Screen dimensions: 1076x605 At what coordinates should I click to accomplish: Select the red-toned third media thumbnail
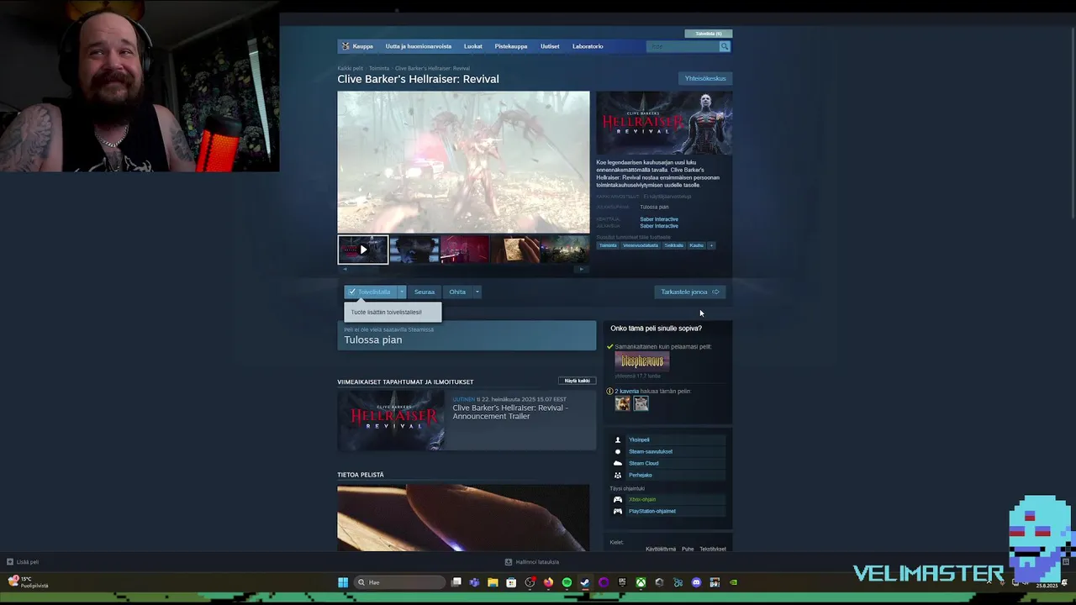click(x=465, y=250)
